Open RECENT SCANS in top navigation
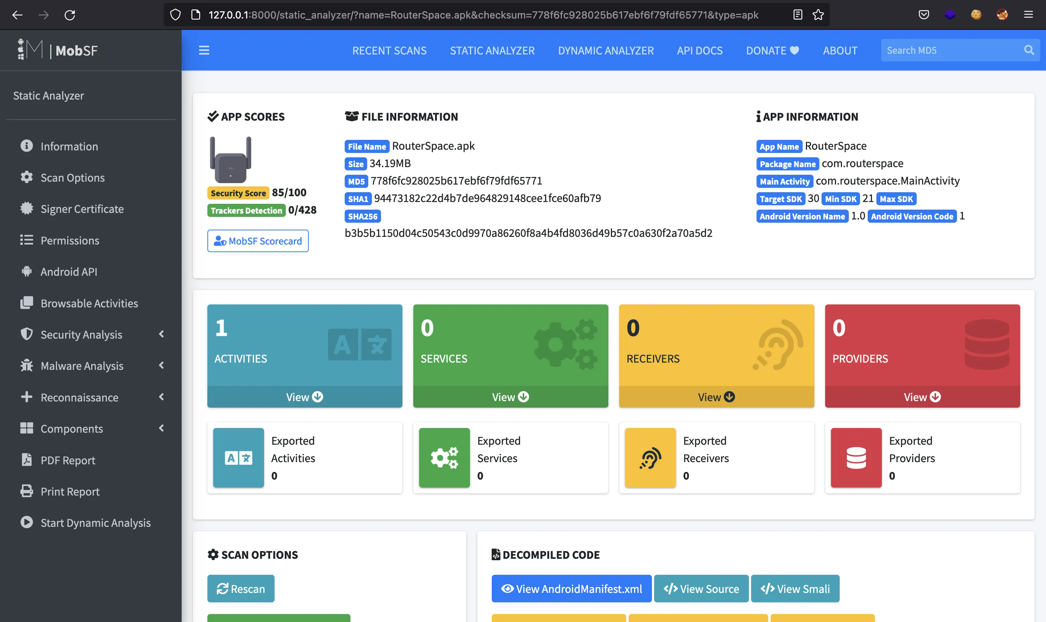 (389, 50)
